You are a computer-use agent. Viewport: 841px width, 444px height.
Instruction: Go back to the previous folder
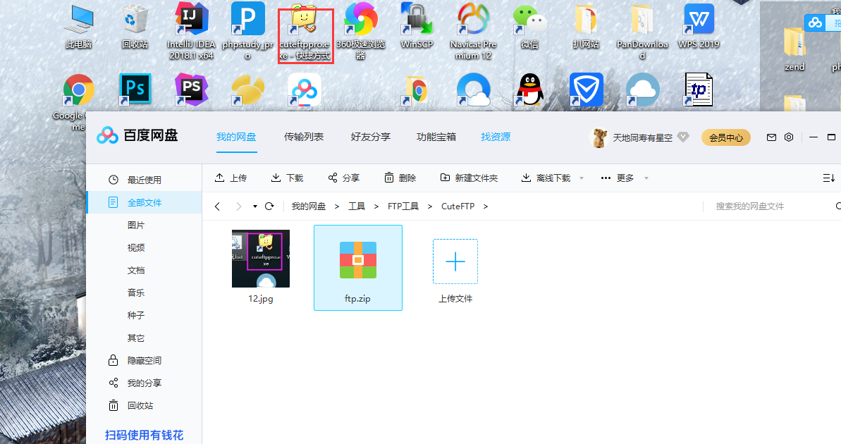click(x=217, y=206)
